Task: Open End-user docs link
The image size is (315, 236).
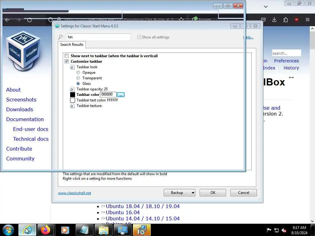Action: click(x=31, y=129)
